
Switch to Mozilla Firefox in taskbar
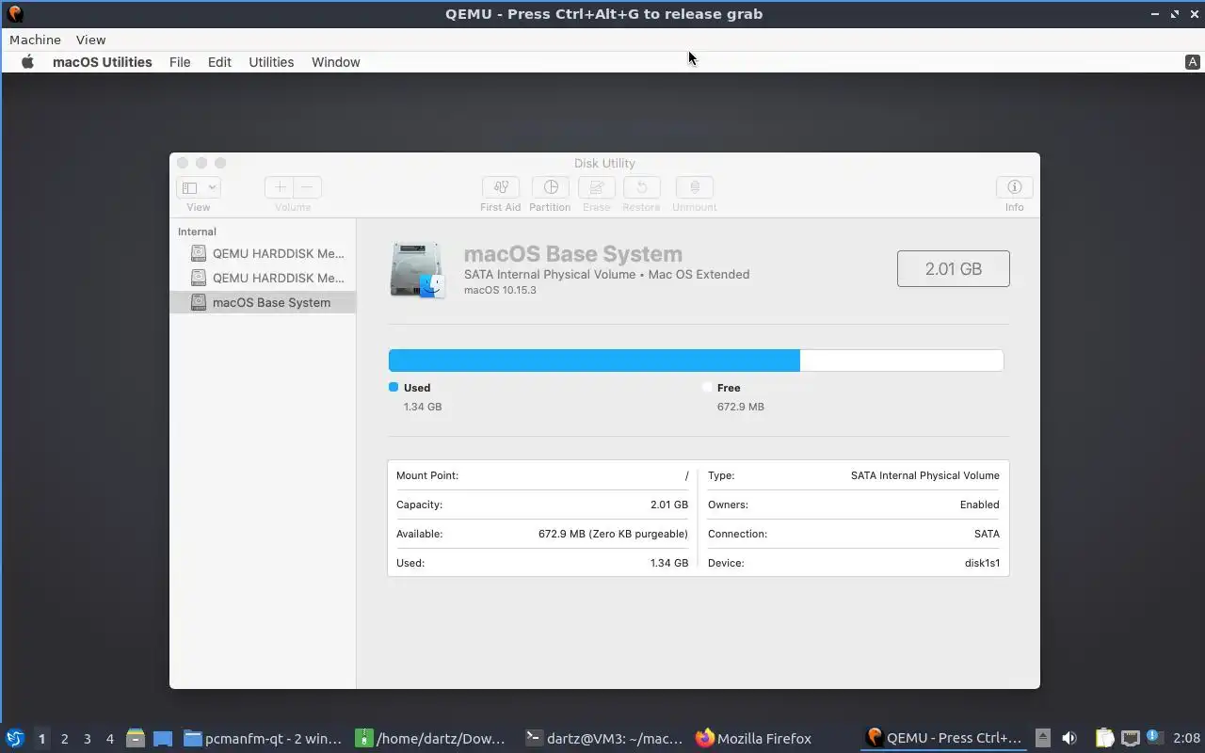tap(754, 739)
